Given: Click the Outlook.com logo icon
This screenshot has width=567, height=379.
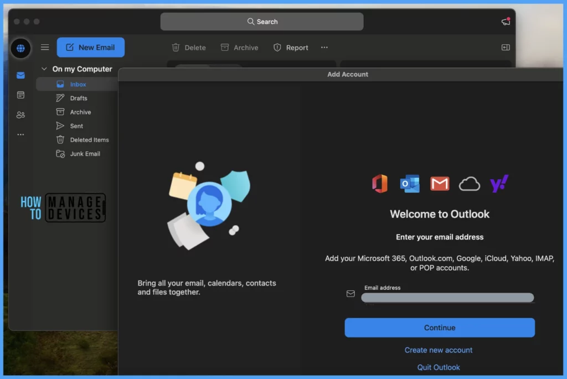Looking at the screenshot, I should [410, 184].
